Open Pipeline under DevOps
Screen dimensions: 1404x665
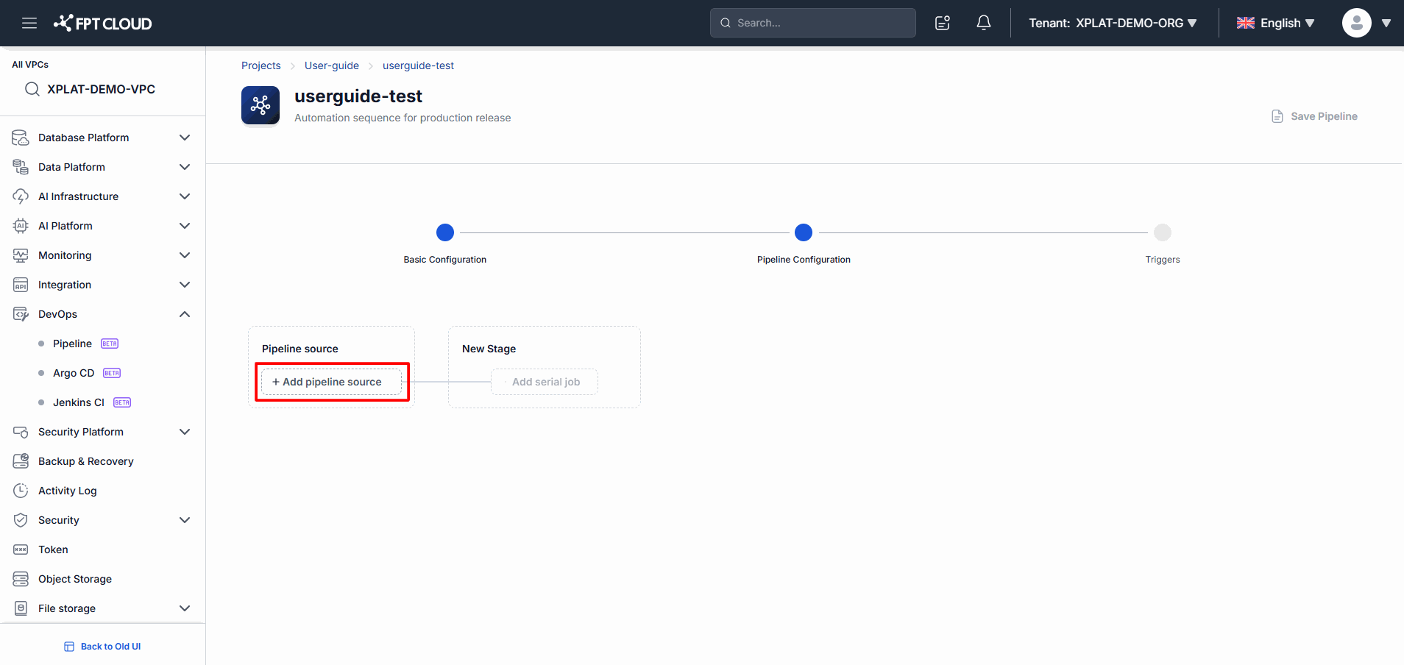[73, 344]
